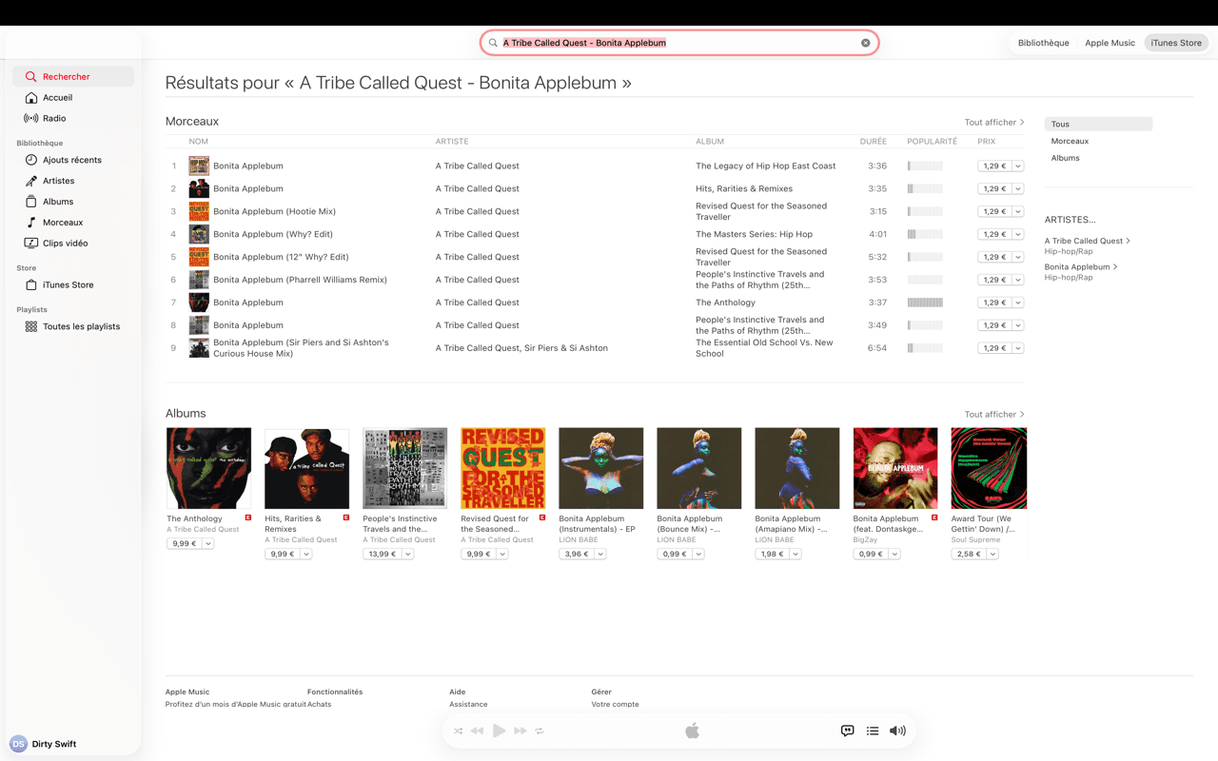
Task: Open price dropdown for Why? Edit track
Action: point(1018,234)
